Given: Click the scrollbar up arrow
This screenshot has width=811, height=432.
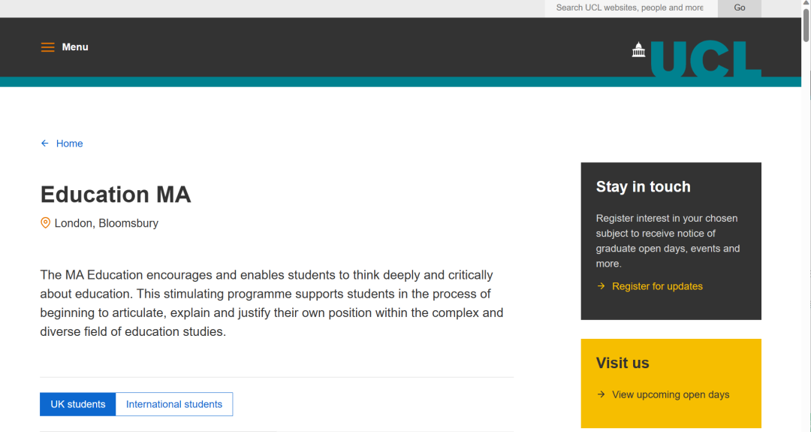Looking at the screenshot, I should [x=806, y=4].
